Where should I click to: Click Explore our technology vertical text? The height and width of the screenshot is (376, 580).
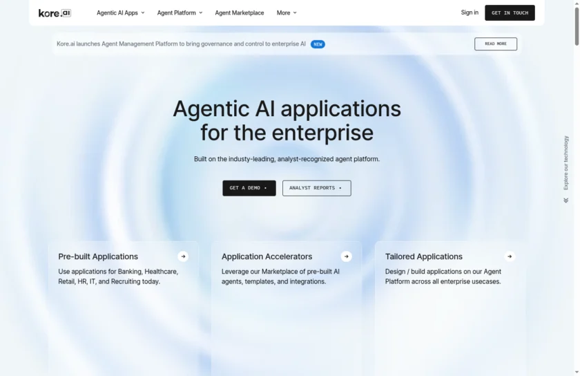point(566,163)
